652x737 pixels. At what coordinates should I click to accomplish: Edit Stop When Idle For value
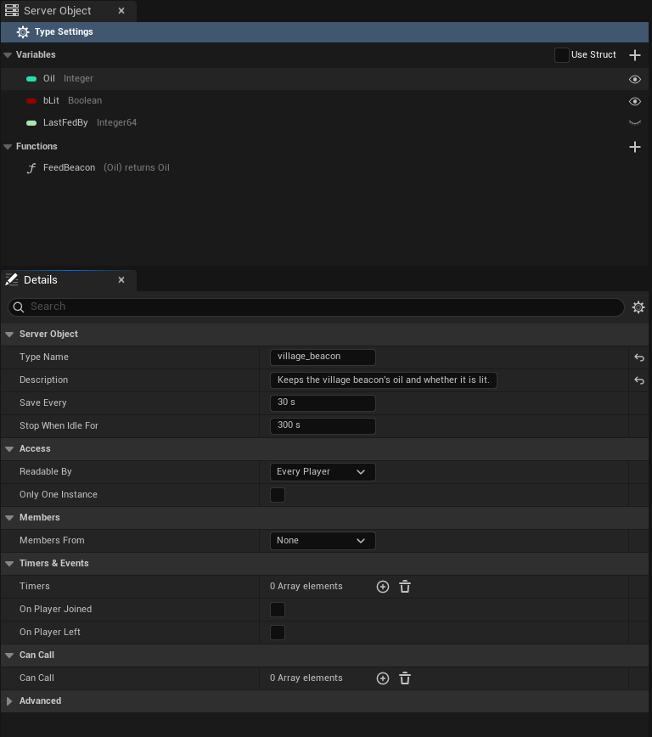pyautogui.click(x=323, y=426)
